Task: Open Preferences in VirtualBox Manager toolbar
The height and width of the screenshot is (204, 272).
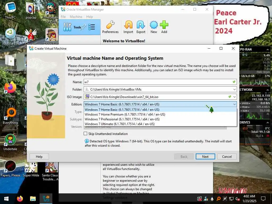Action: [110, 27]
